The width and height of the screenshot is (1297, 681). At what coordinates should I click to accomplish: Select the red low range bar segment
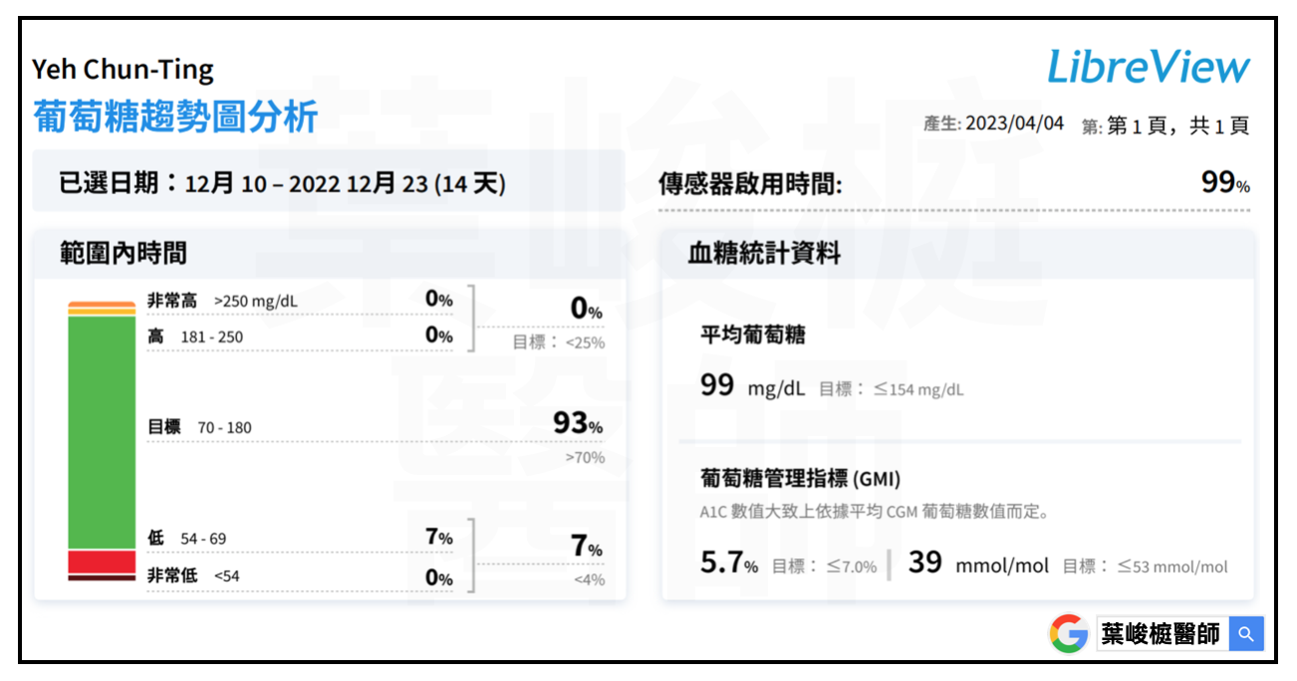point(101,562)
